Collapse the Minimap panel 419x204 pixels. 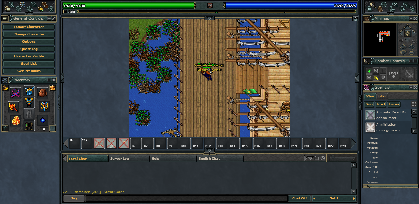pos(410,19)
